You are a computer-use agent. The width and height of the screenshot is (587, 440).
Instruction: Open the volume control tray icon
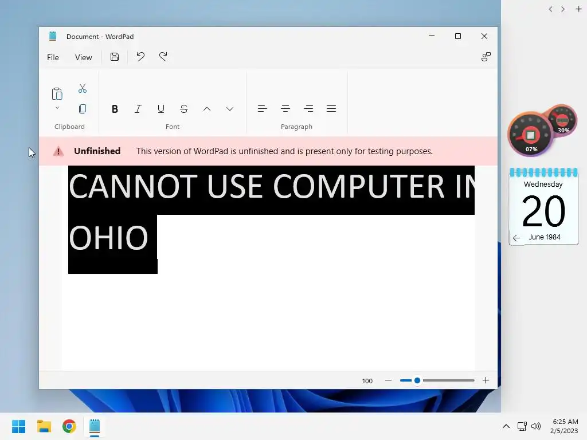click(536, 426)
